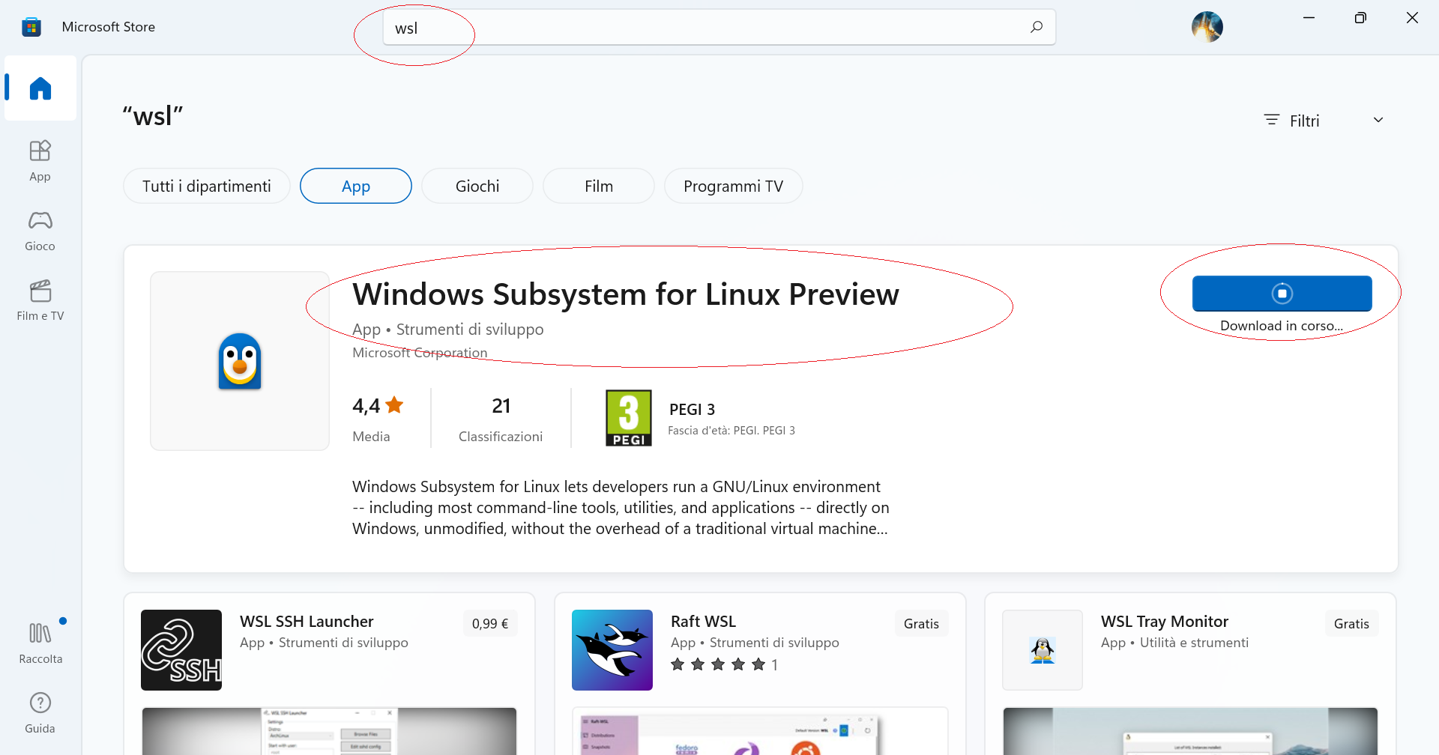Image resolution: width=1439 pixels, height=755 pixels.
Task: Click the 0,99 € price badge
Action: point(490,623)
